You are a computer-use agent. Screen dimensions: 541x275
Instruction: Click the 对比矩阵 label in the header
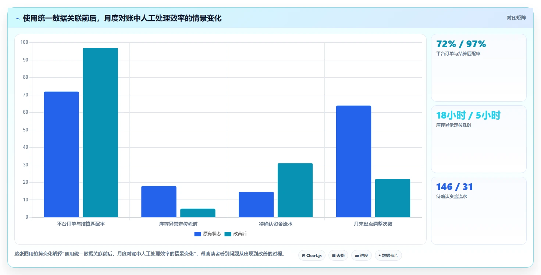click(516, 18)
